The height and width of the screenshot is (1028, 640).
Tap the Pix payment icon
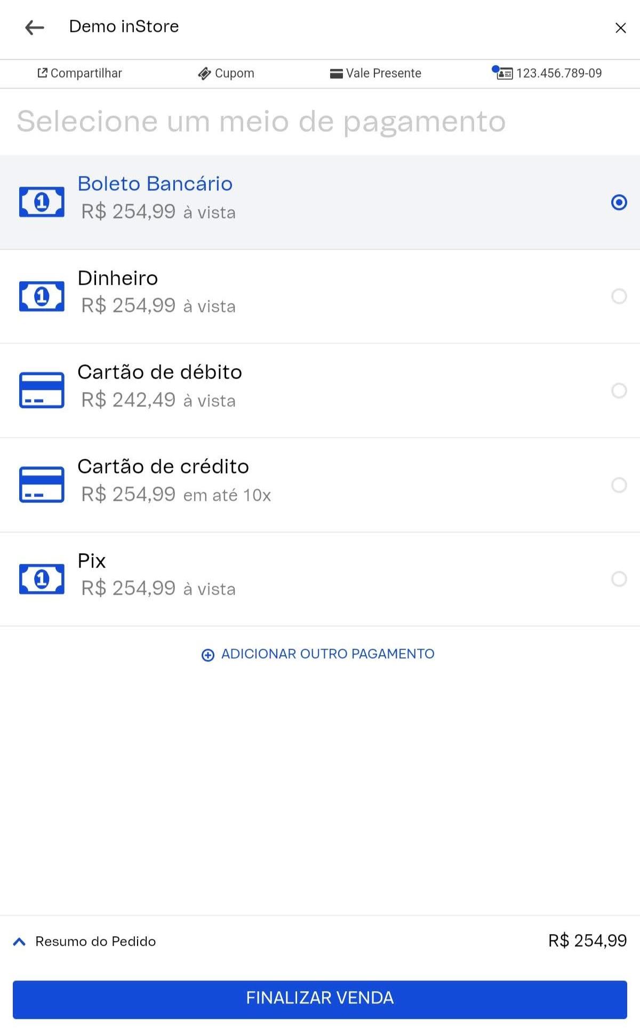pos(42,579)
